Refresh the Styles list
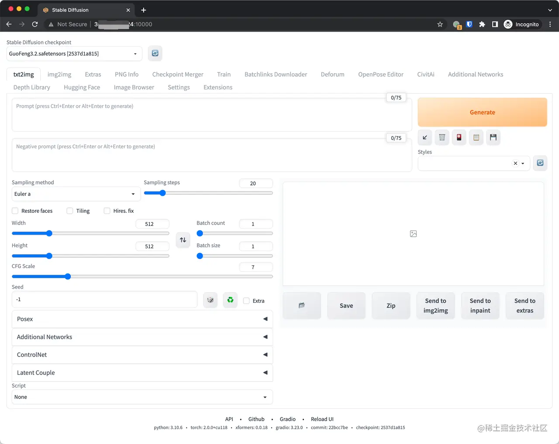Image resolution: width=559 pixels, height=444 pixels. (540, 163)
